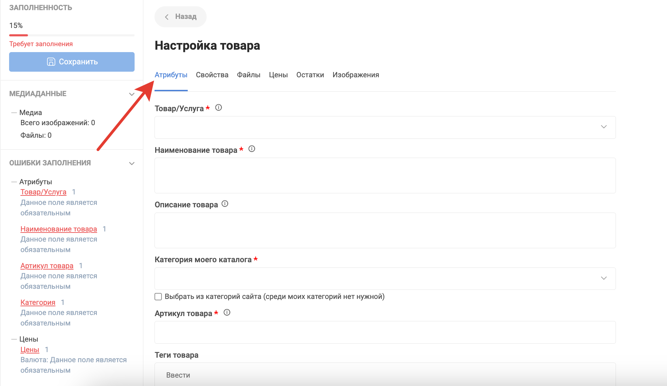Click the Товар/Услуга error link

pos(43,192)
